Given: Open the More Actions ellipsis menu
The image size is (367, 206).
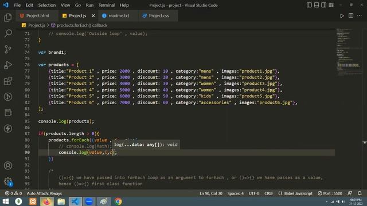Looking at the screenshot, I should pos(360,15).
